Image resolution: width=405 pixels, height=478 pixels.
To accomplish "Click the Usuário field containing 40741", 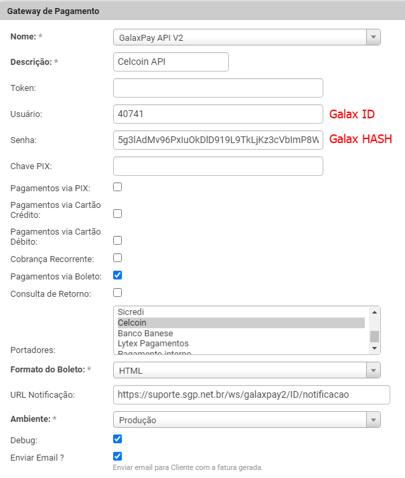I will (218, 114).
